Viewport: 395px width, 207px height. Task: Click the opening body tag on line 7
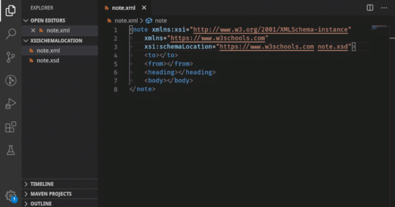(x=155, y=80)
